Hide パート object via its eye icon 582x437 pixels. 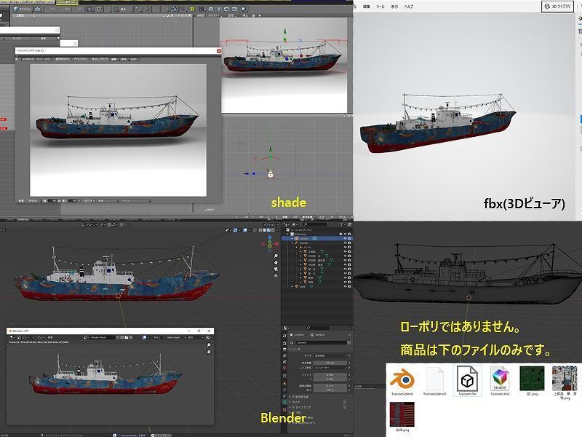click(x=345, y=247)
